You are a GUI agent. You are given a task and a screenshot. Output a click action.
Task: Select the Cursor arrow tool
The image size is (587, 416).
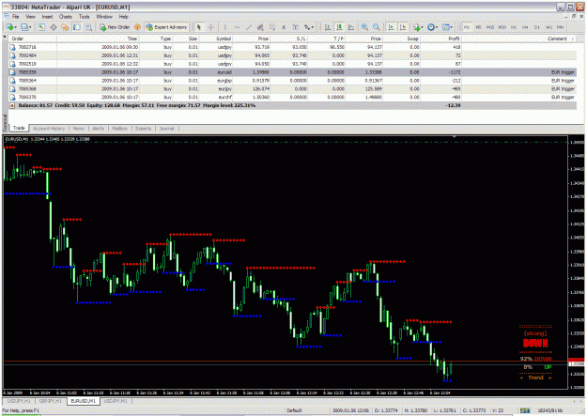point(199,27)
